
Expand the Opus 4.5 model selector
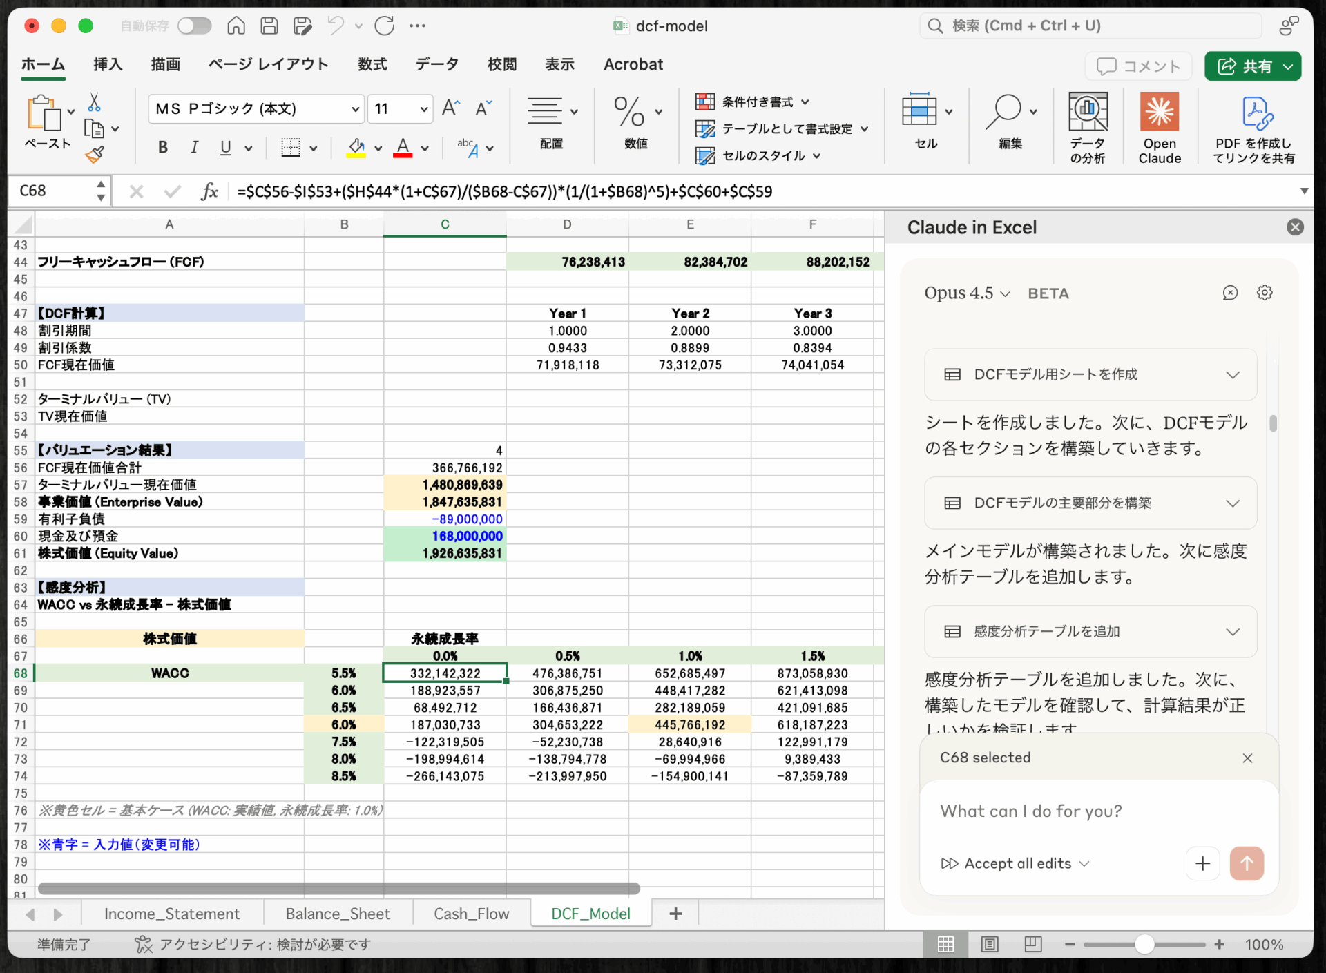[967, 293]
